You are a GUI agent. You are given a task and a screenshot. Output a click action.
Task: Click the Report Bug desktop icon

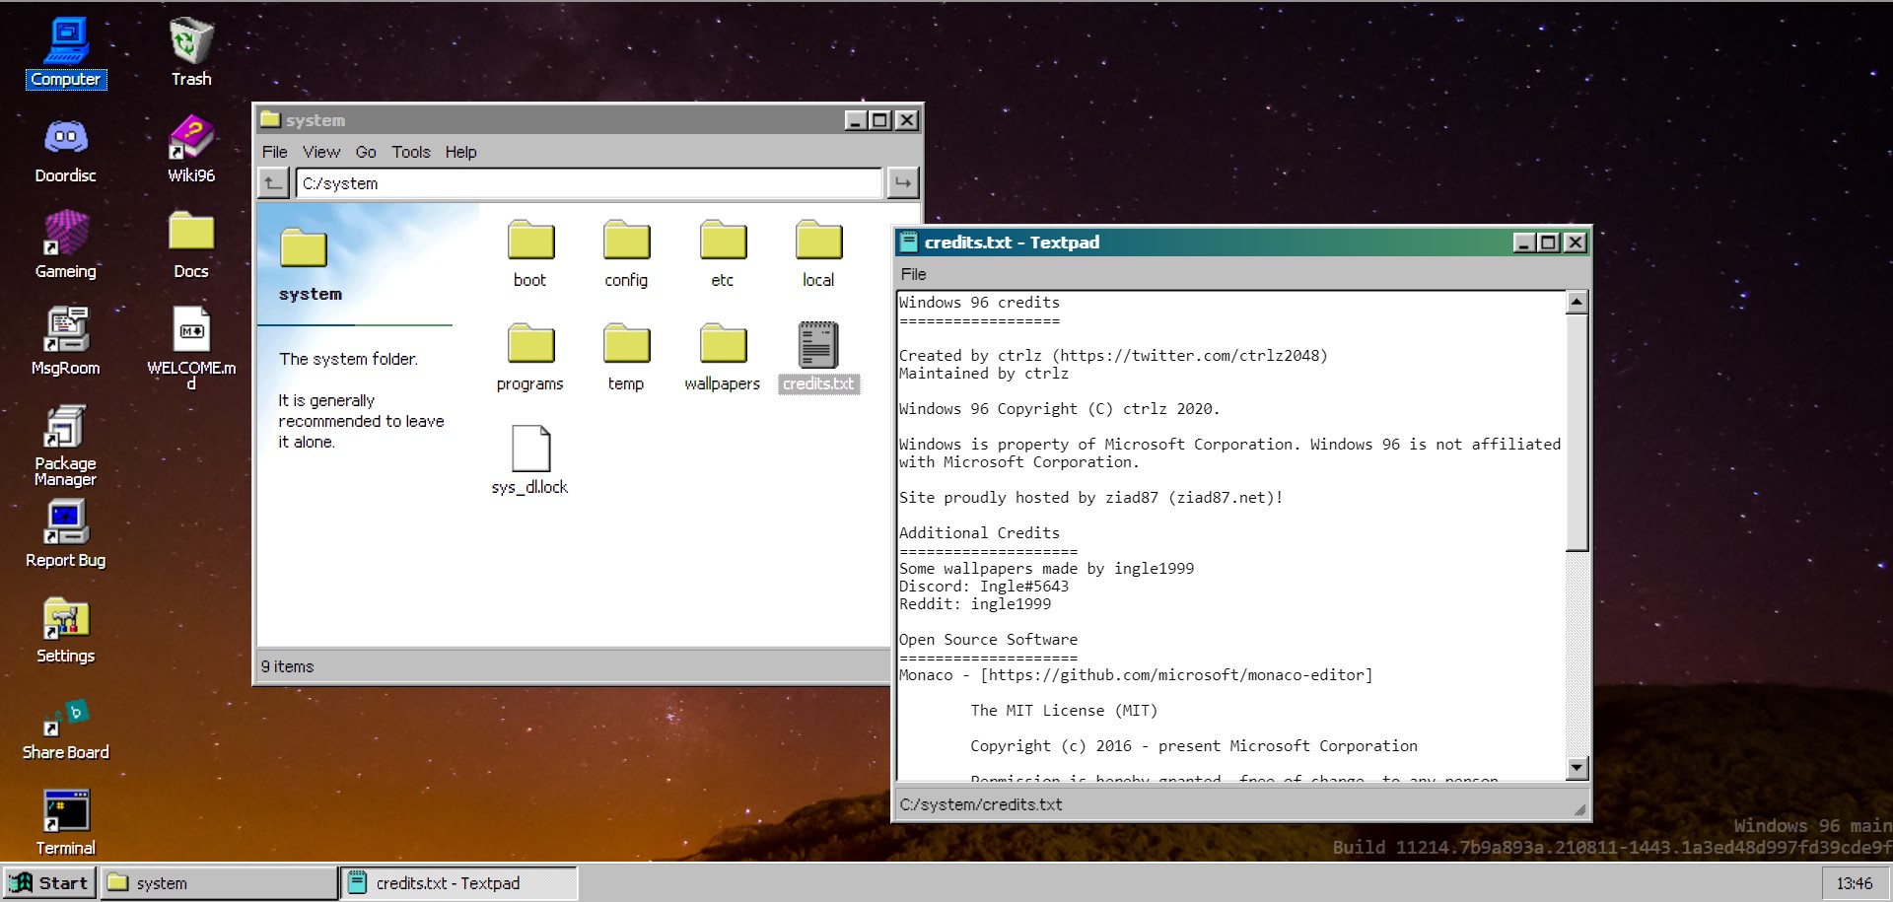pos(65,522)
